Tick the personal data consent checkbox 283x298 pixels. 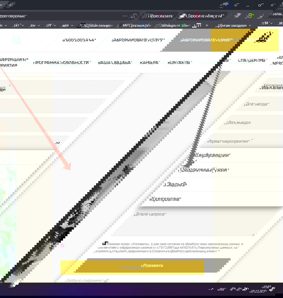point(105,243)
